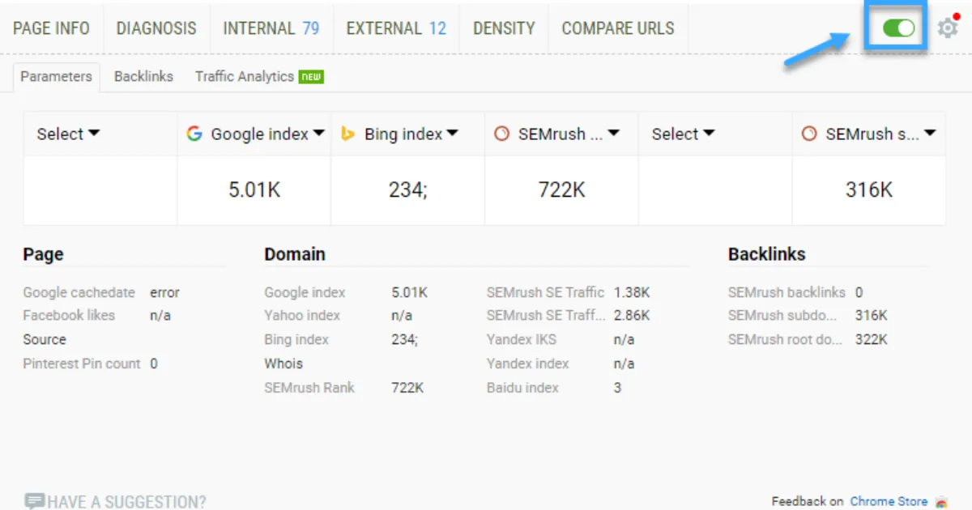Open the SEOquake settings gear
This screenshot has width=972, height=510.
point(948,28)
